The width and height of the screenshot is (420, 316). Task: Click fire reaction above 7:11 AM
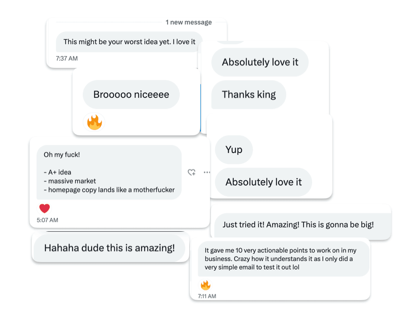click(206, 285)
